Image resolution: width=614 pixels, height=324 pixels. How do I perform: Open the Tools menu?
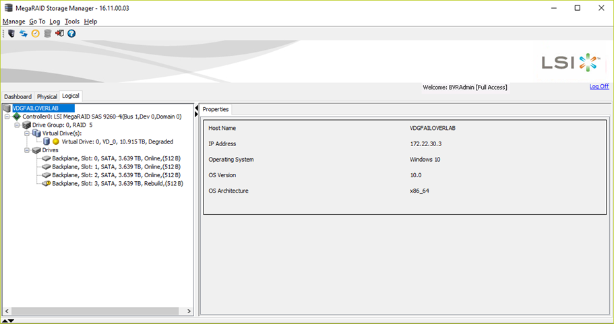click(72, 22)
